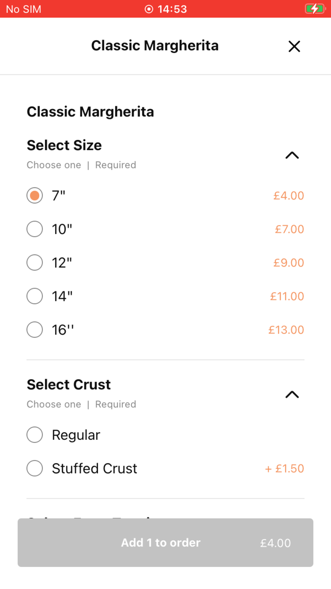Pick the 12" size option
The width and height of the screenshot is (331, 589).
tap(35, 262)
